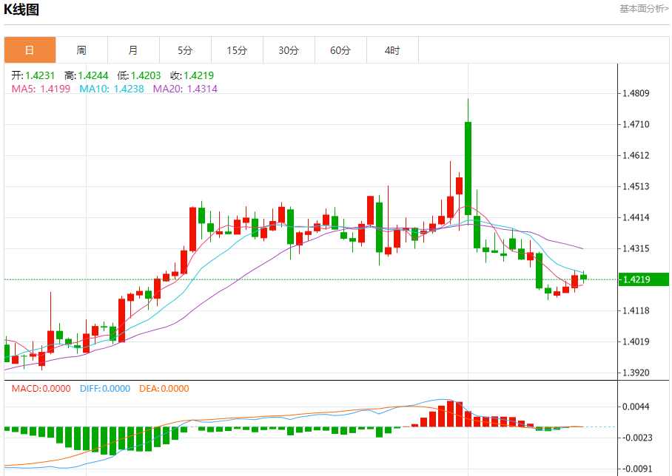The height and width of the screenshot is (476, 672).
Task: Click the 1.4414 price axis label
Action: pyautogui.click(x=636, y=217)
